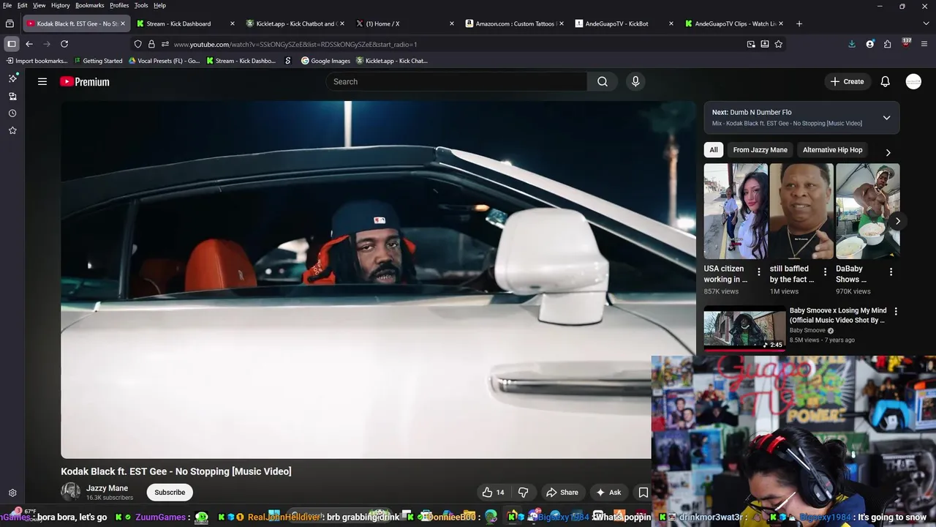Screen dimensions: 936x527
Task: Open the YouTube hamburger guide menu
Action: 42,81
